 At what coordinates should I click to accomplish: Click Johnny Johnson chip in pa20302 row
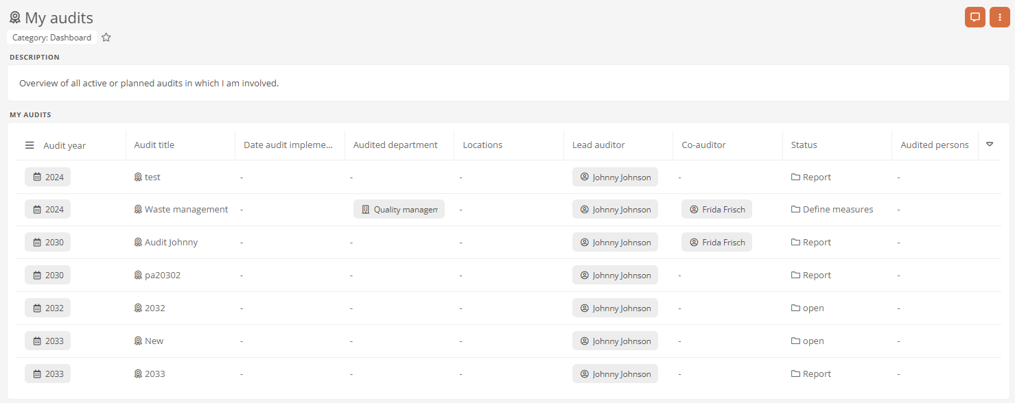[x=615, y=276]
